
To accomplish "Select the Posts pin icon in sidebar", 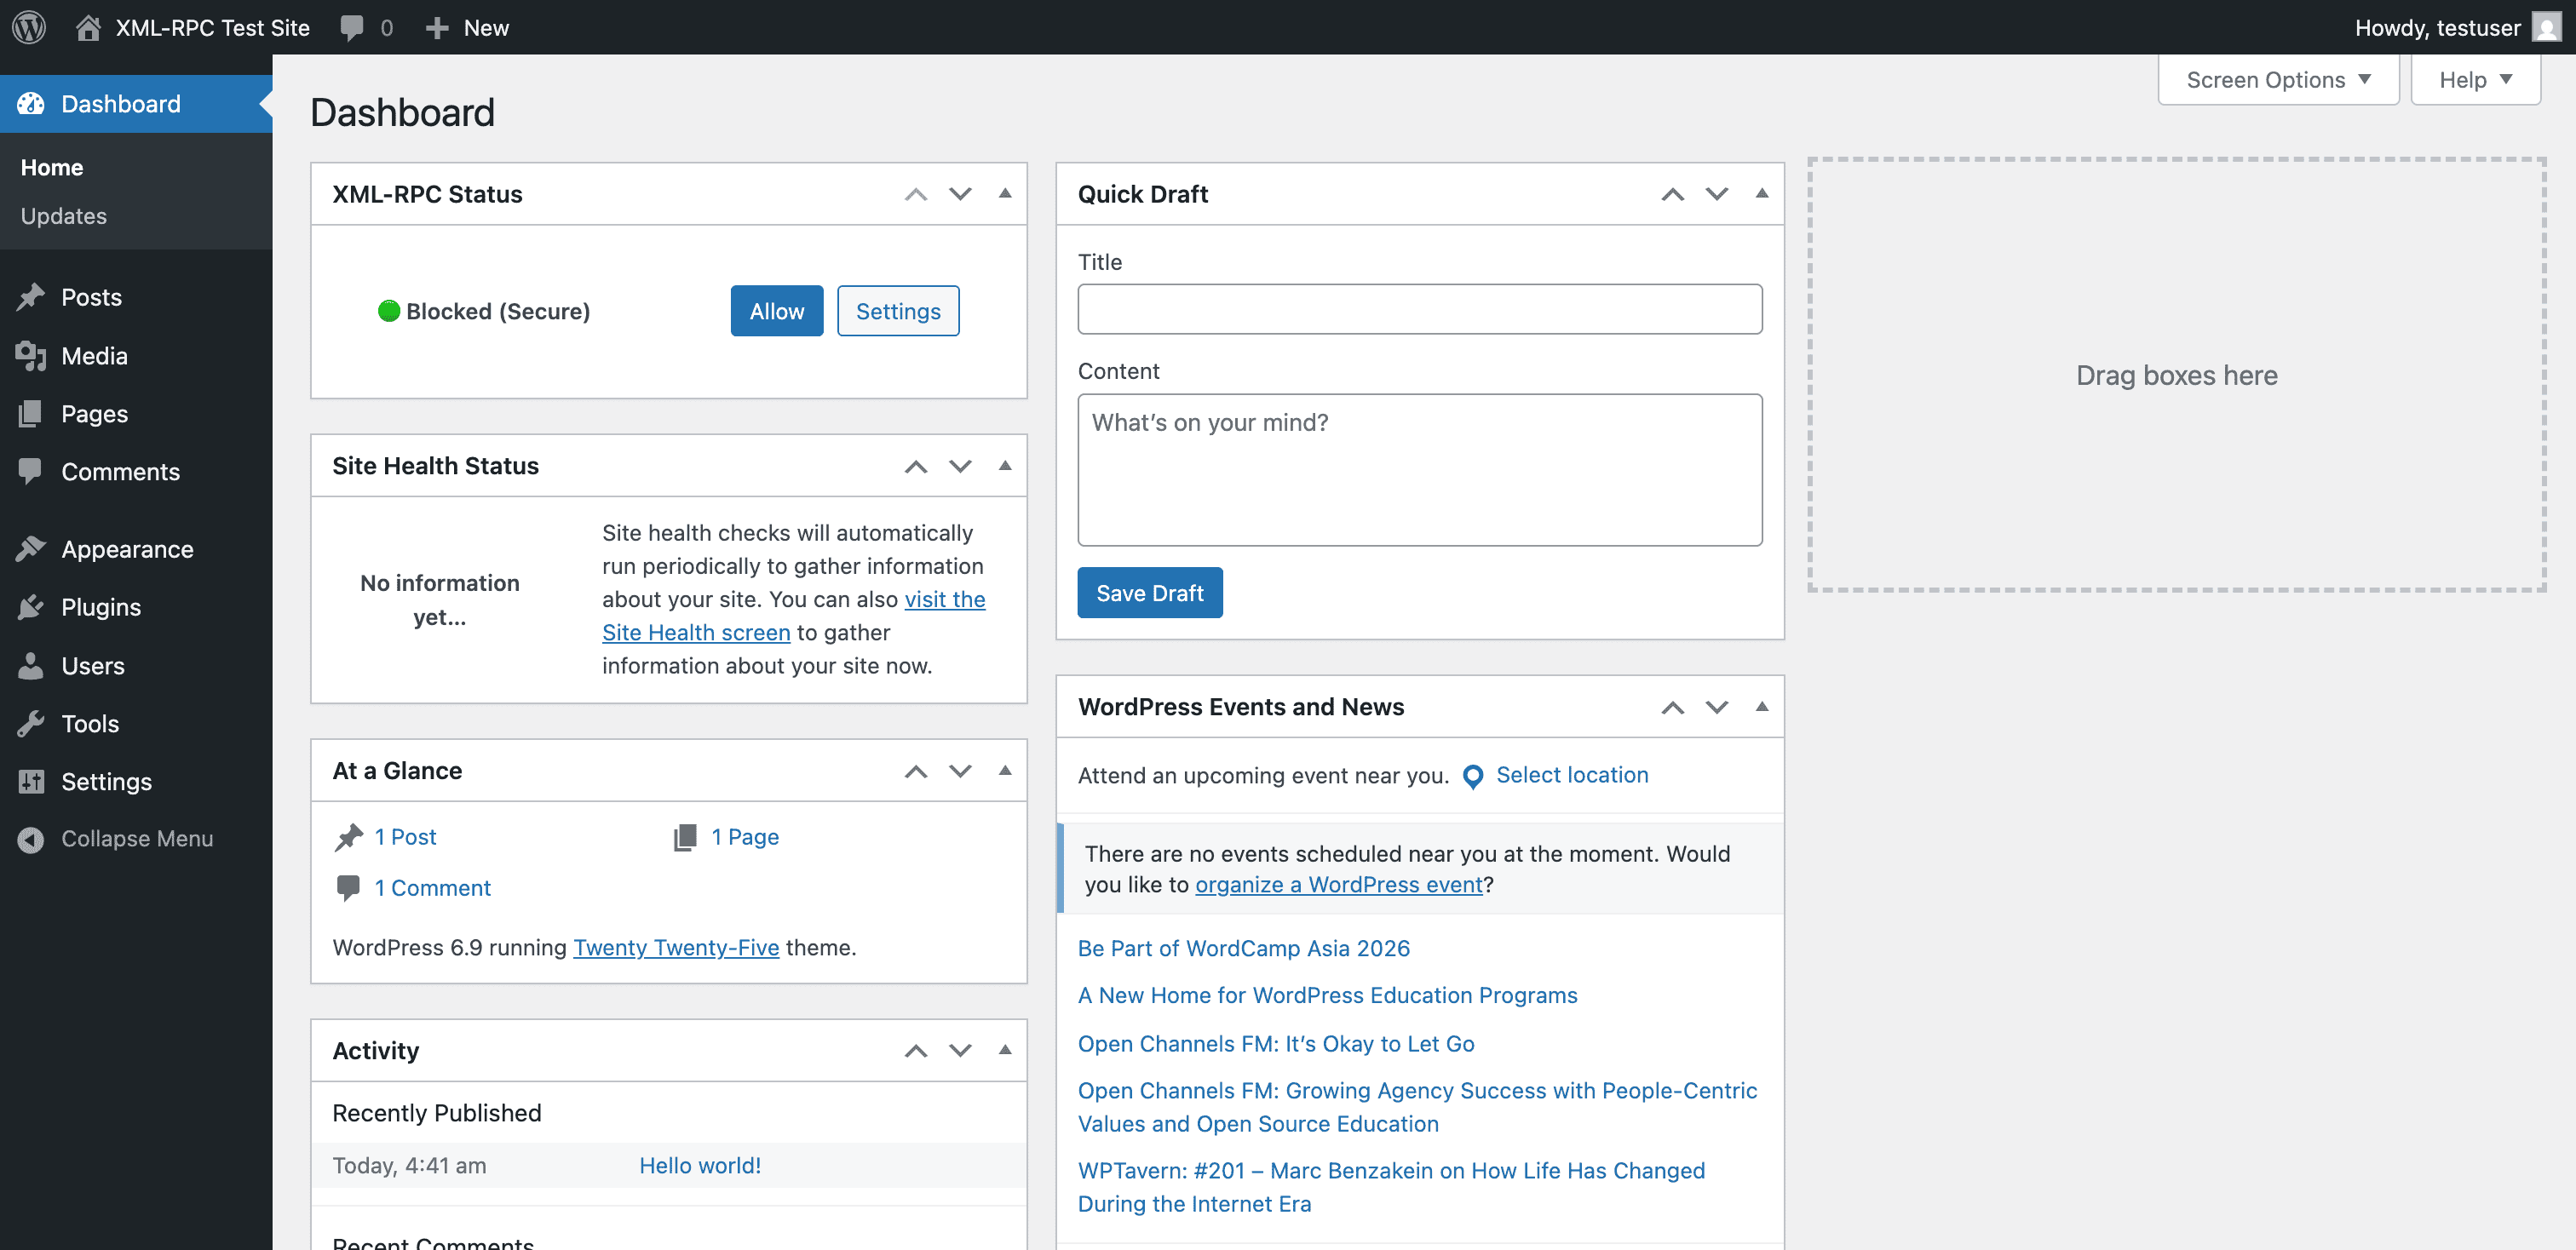I will (31, 297).
